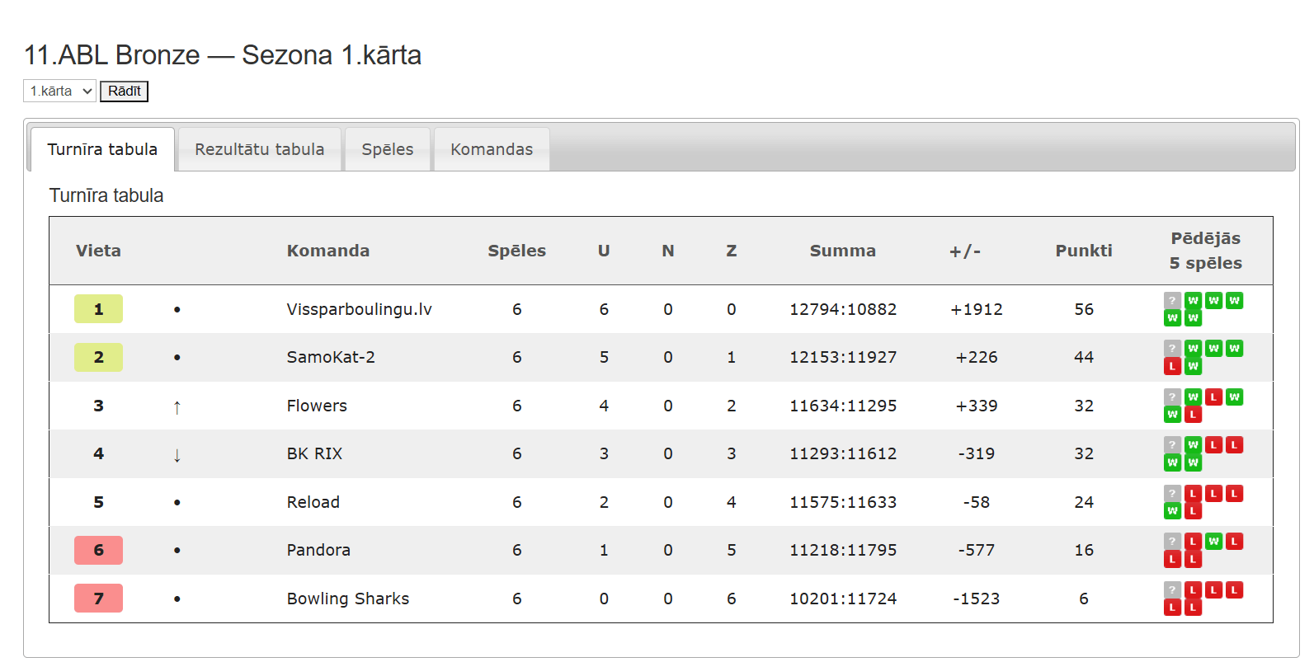Click the sum value 11575:11633
Screen dimensions: 1314x662
[x=843, y=502]
